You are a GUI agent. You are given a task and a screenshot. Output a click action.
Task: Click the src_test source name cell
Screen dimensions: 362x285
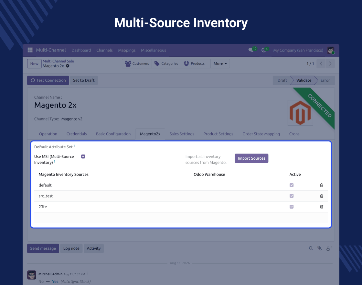pyautogui.click(x=46, y=196)
